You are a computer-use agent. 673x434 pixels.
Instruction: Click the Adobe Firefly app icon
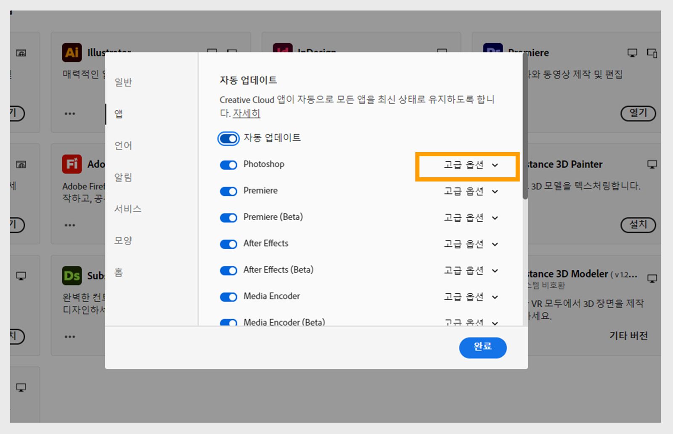(x=72, y=164)
